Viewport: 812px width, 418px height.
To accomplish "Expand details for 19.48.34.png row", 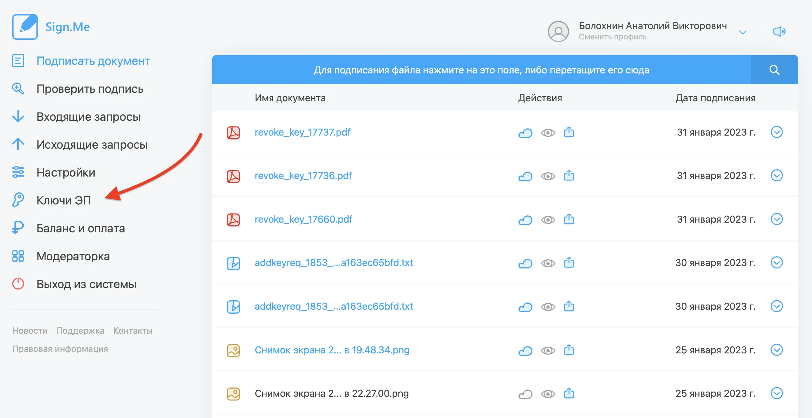I will 777,349.
